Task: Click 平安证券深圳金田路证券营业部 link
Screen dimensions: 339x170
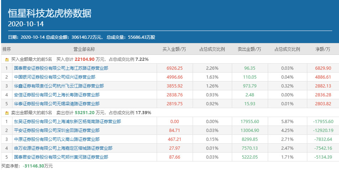Action: coord(57,130)
